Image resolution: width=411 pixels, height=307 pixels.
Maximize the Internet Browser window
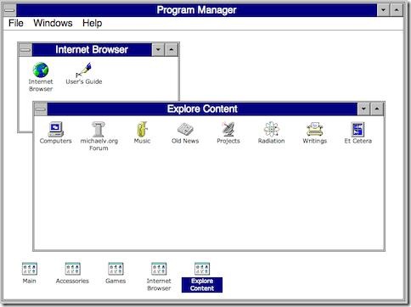(172, 50)
